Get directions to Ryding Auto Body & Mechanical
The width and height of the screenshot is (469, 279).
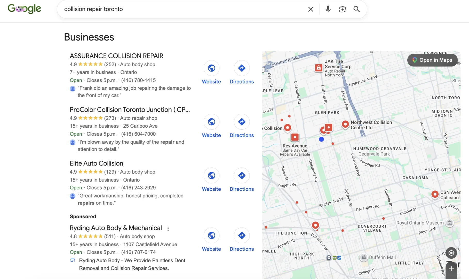(x=242, y=235)
